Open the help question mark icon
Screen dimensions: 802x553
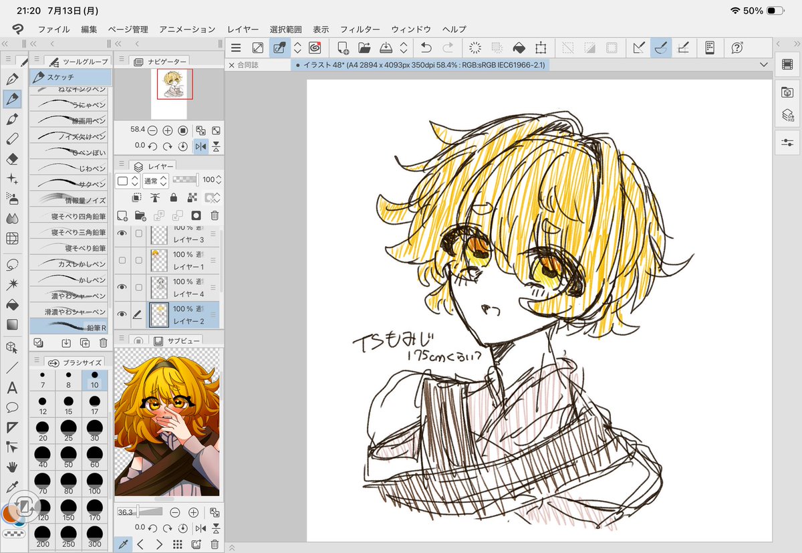[x=737, y=47]
